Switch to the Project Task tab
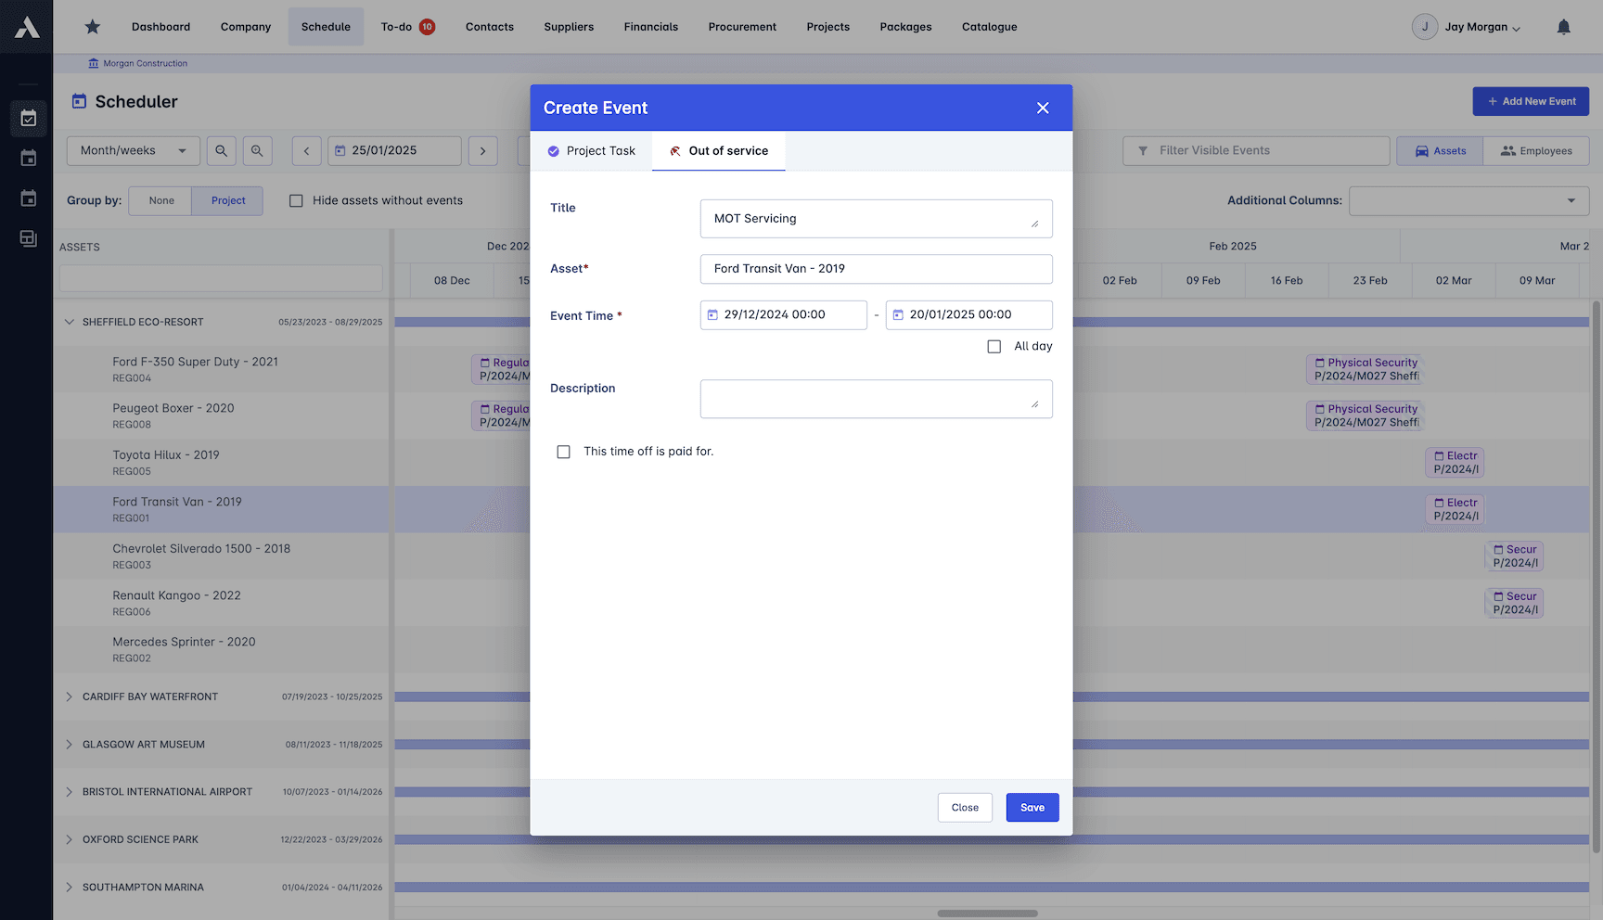The image size is (1603, 920). [591, 150]
